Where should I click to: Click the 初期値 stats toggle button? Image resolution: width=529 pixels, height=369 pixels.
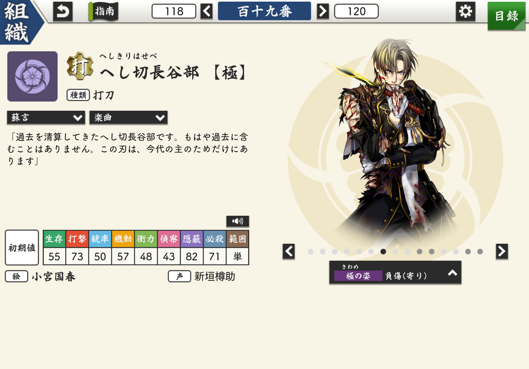pos(22,248)
